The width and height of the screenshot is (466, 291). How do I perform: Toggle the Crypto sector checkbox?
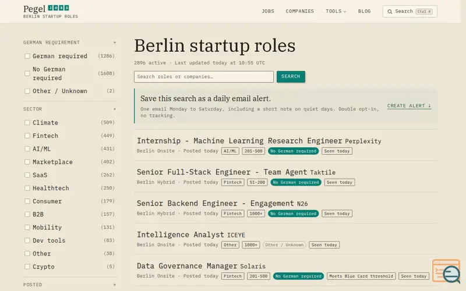tap(27, 267)
